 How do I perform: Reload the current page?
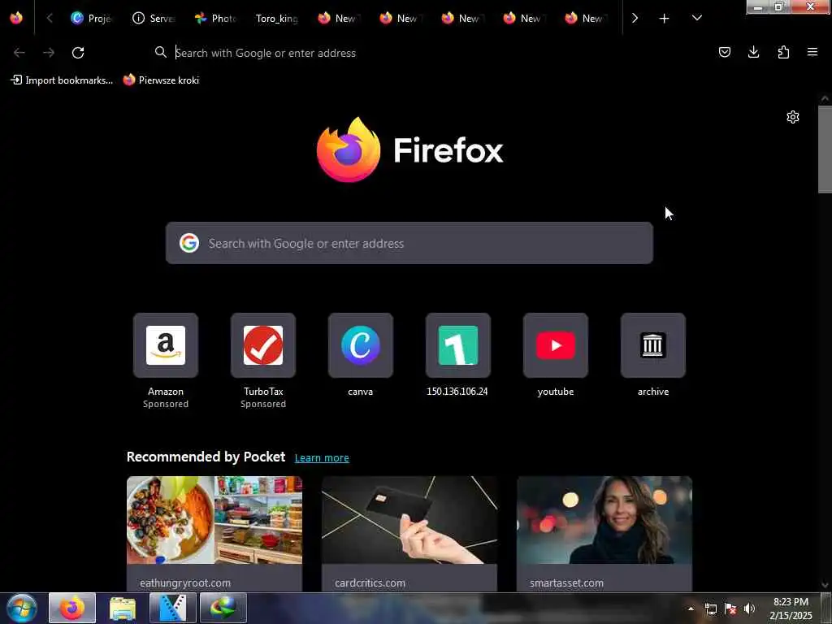[78, 53]
